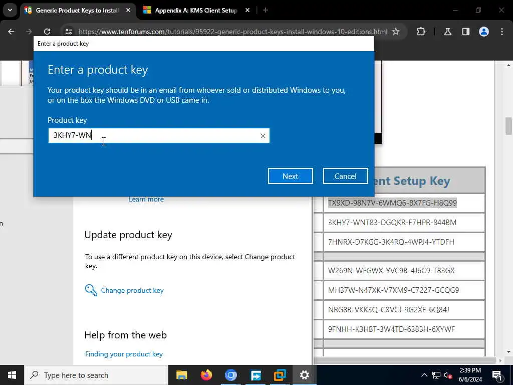Select key W269N-WFGWX-YVC9B-4J6C9-T83GX
This screenshot has width=513, height=385.
click(x=391, y=271)
